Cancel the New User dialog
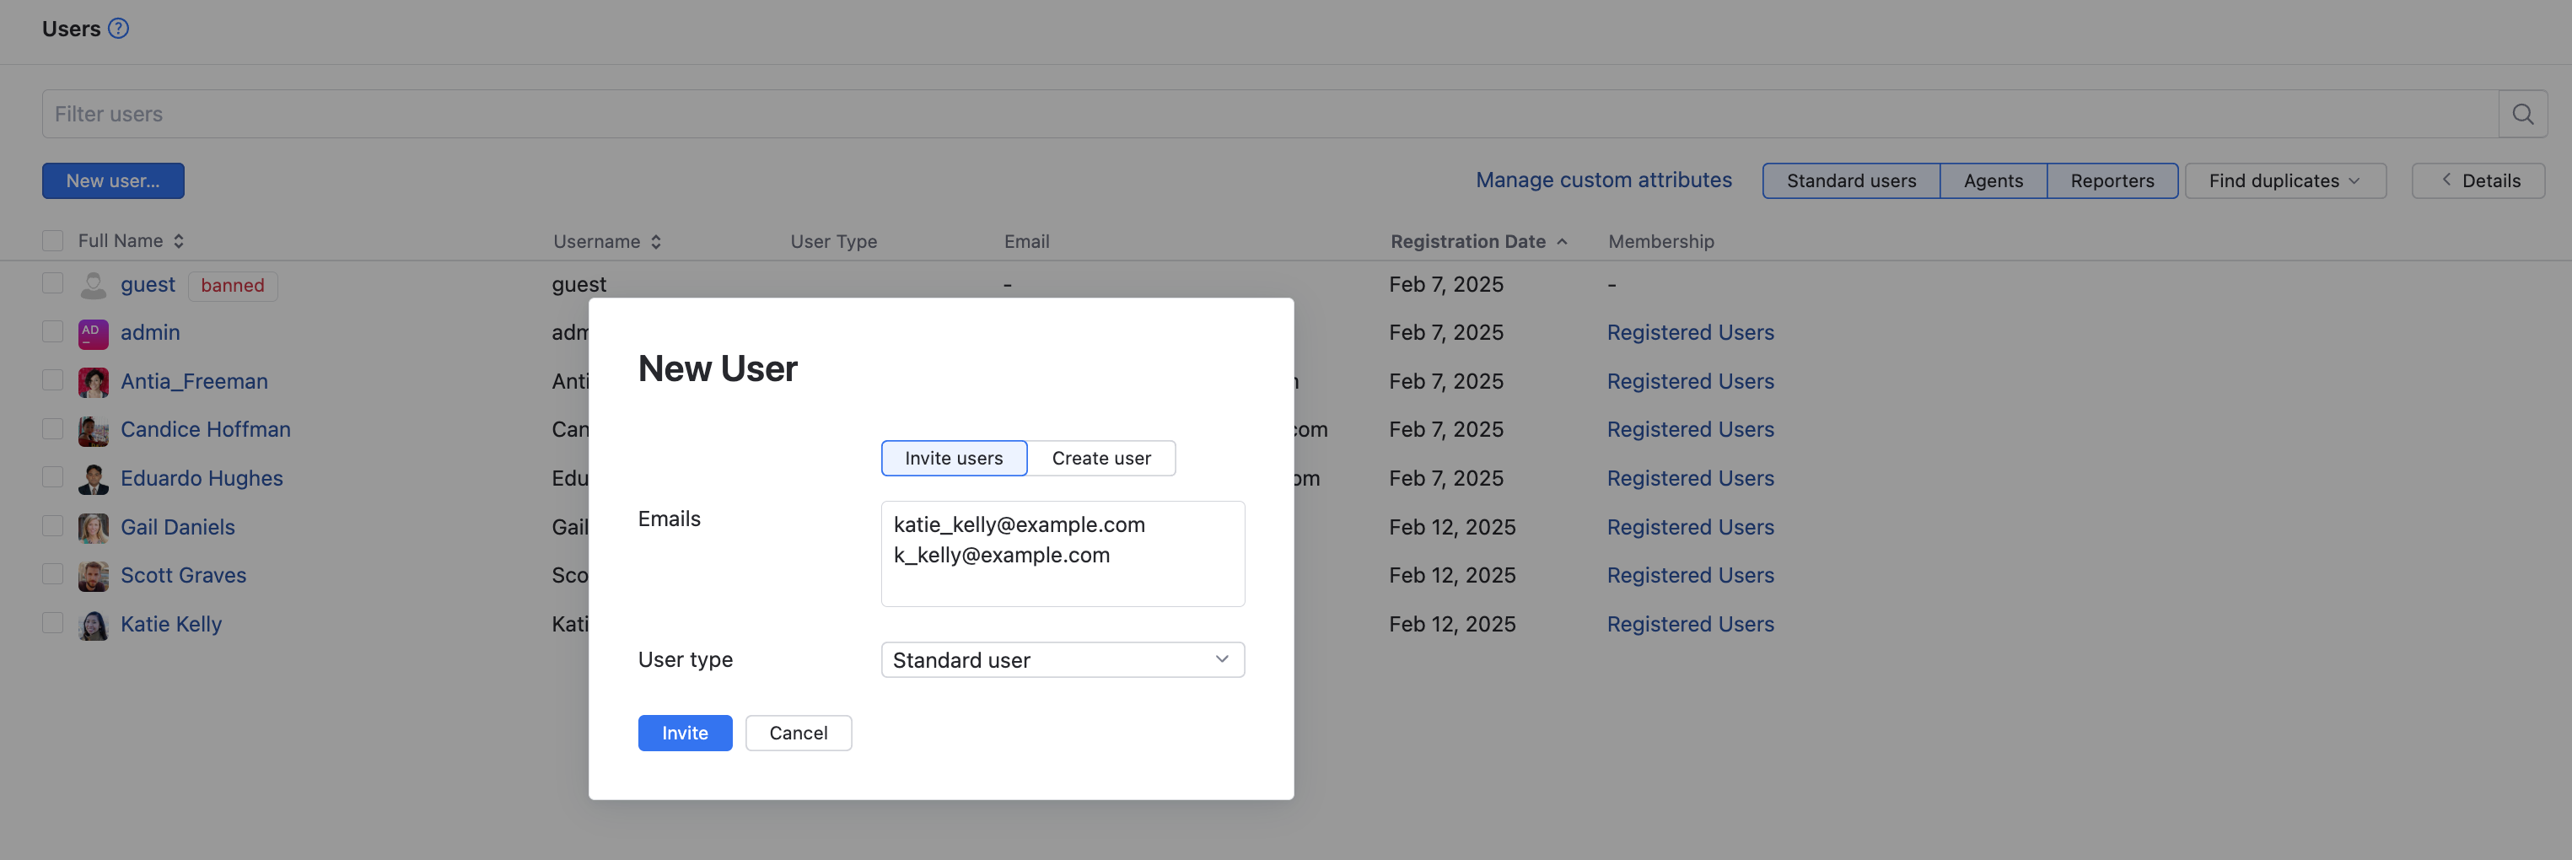The image size is (2572, 860). point(798,734)
